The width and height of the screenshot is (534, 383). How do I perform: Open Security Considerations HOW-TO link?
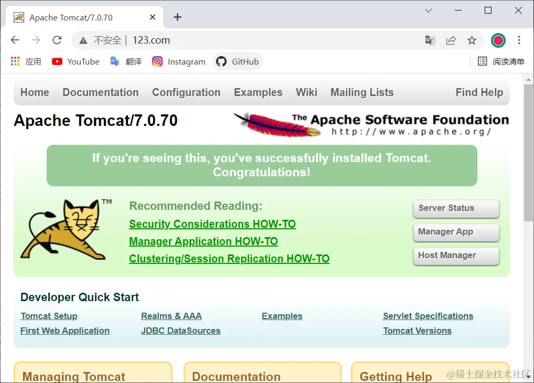click(212, 224)
